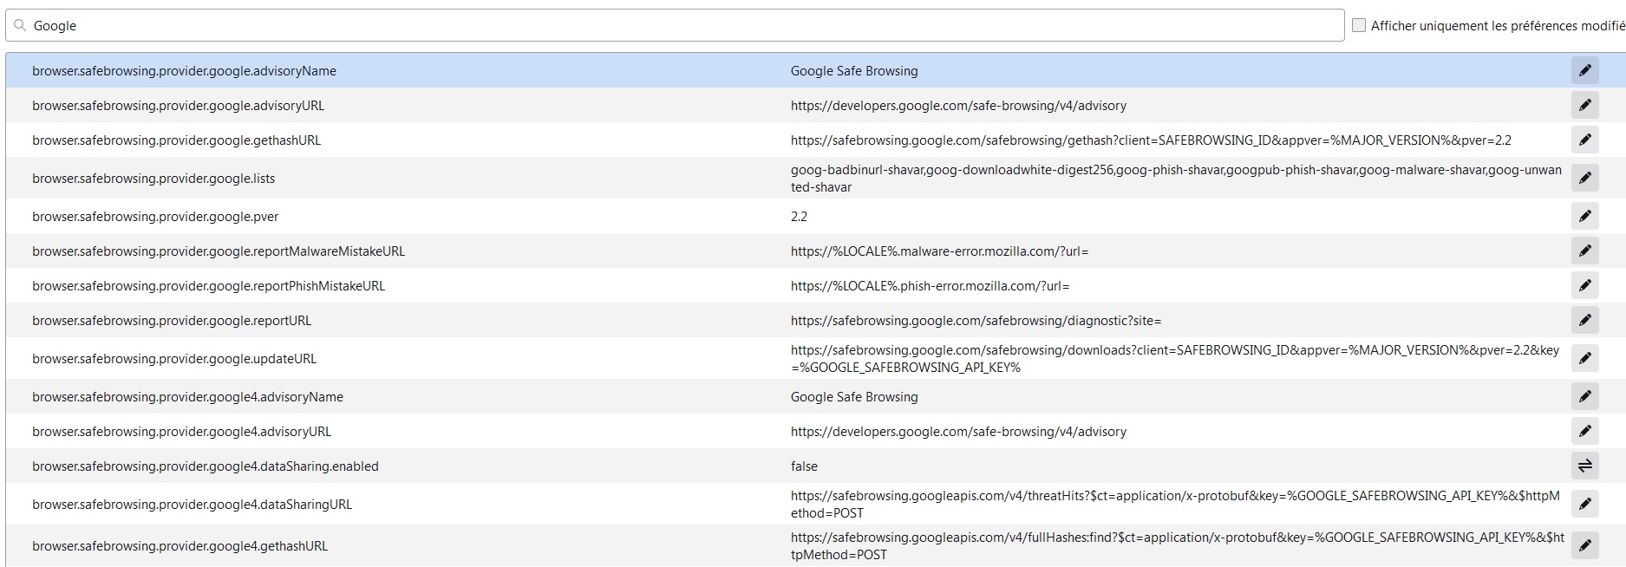
Task: Toggle google4.dataSharing.enabled with the arrows button
Action: click(x=1584, y=466)
